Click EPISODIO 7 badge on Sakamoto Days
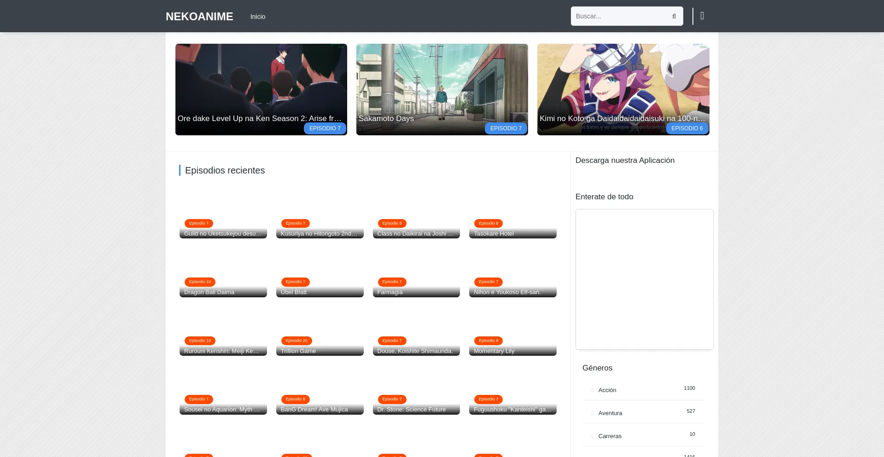The image size is (884, 457). tap(506, 128)
